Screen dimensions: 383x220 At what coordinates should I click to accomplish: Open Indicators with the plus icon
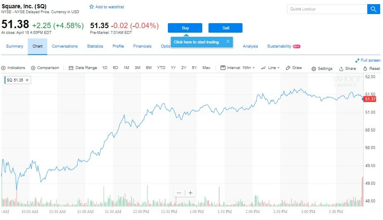(x=3, y=68)
